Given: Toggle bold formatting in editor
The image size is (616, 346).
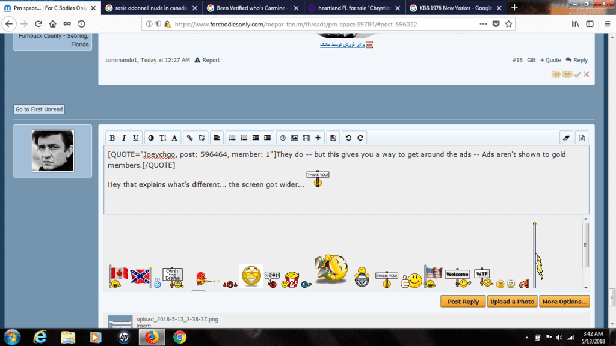Looking at the screenshot, I should (x=112, y=138).
